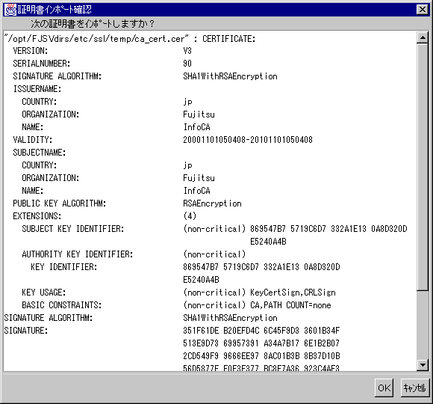Close the certificate import dialog

[423, 10]
